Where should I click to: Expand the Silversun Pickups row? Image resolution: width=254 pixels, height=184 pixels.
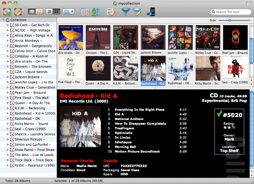pos(8,139)
